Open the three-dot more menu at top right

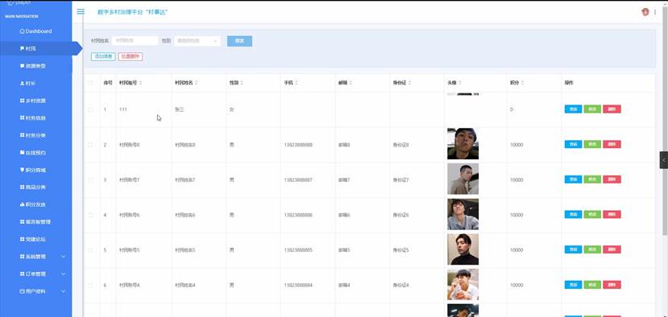[655, 12]
